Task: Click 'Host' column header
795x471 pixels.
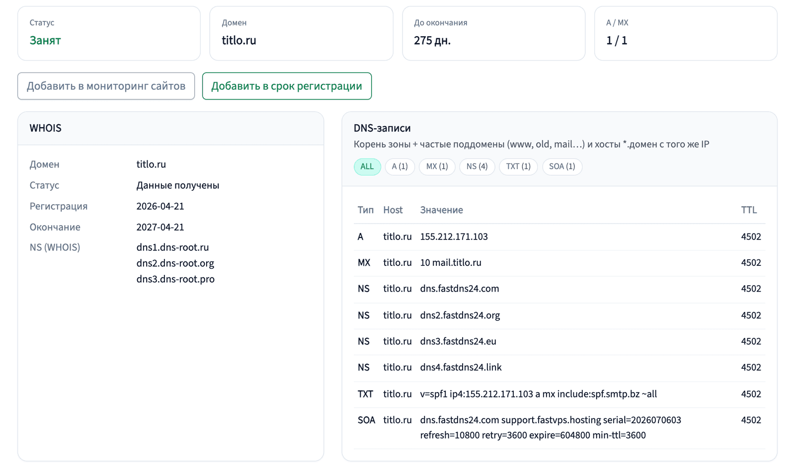Action: click(x=393, y=210)
